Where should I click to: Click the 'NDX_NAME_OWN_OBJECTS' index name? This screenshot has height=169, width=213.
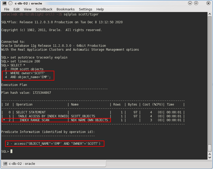tap(89, 120)
